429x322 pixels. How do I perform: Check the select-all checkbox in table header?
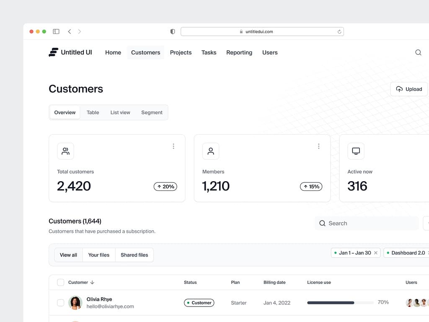[x=61, y=283]
